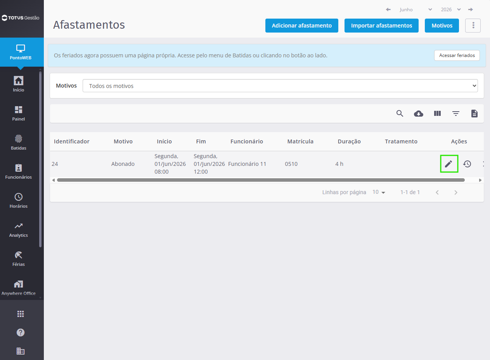Change rows per page dropdown

click(379, 192)
